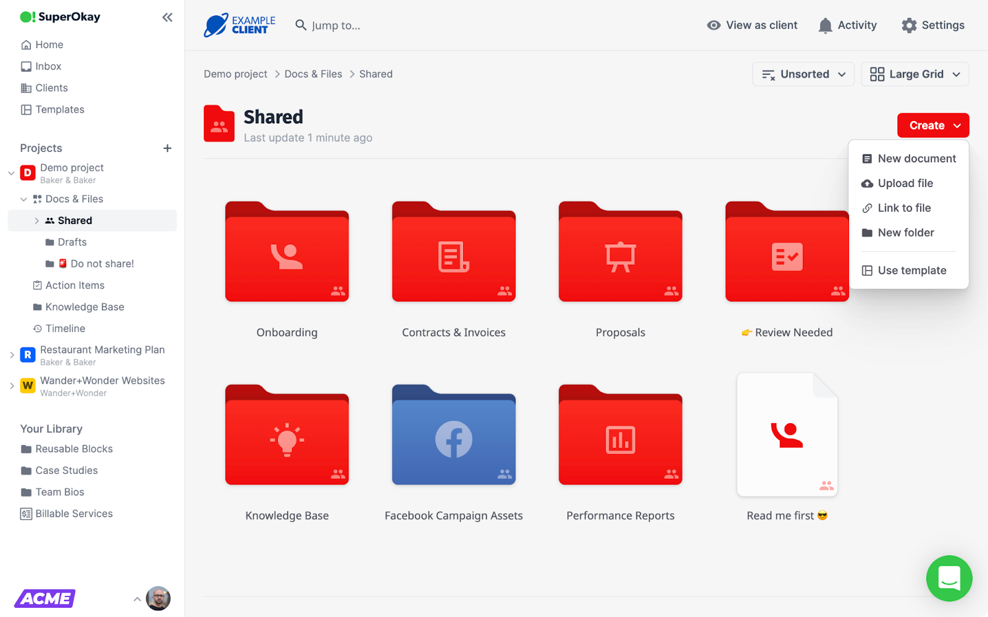The image size is (988, 617).
Task: Click the user avatar photo
Action: [158, 598]
